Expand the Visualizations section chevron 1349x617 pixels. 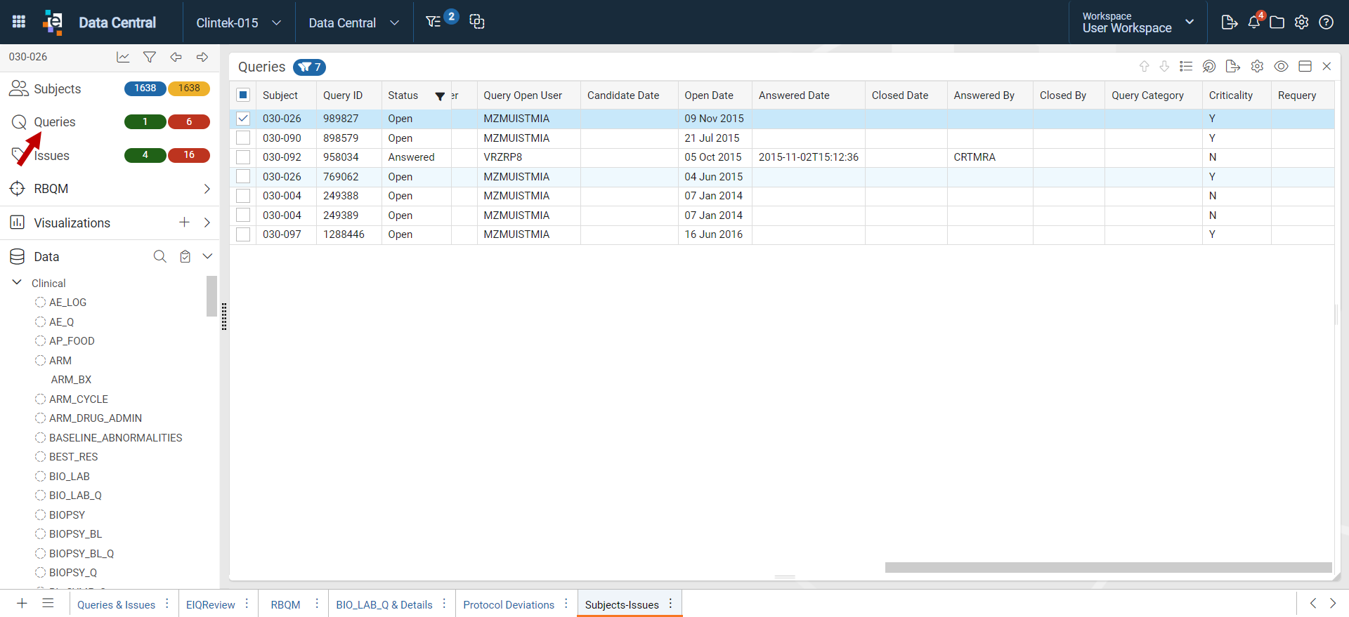click(207, 223)
